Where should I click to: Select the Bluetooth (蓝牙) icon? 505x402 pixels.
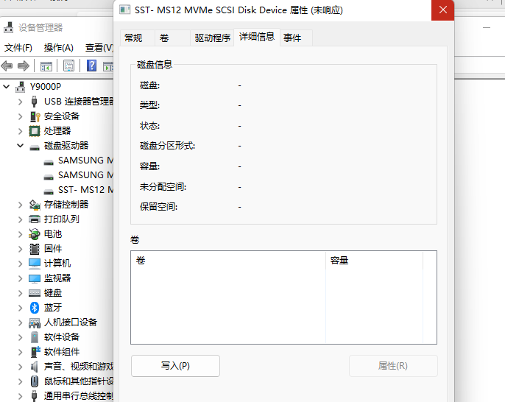click(x=35, y=307)
